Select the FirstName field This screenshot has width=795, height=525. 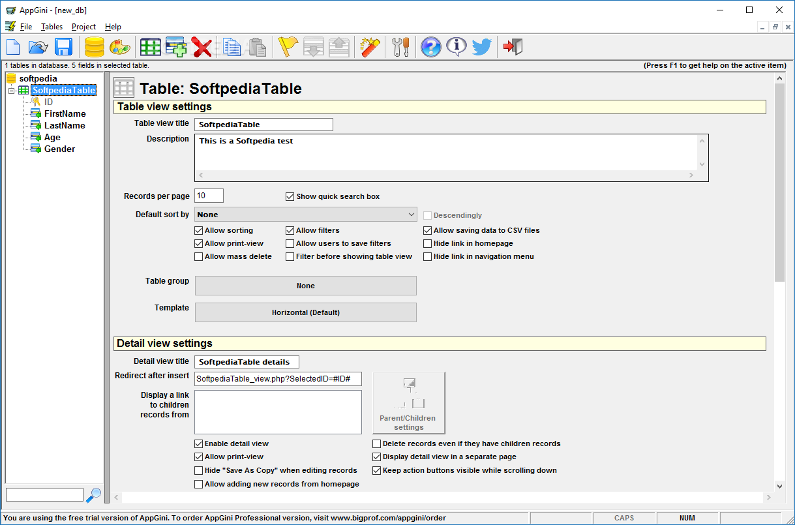point(65,113)
